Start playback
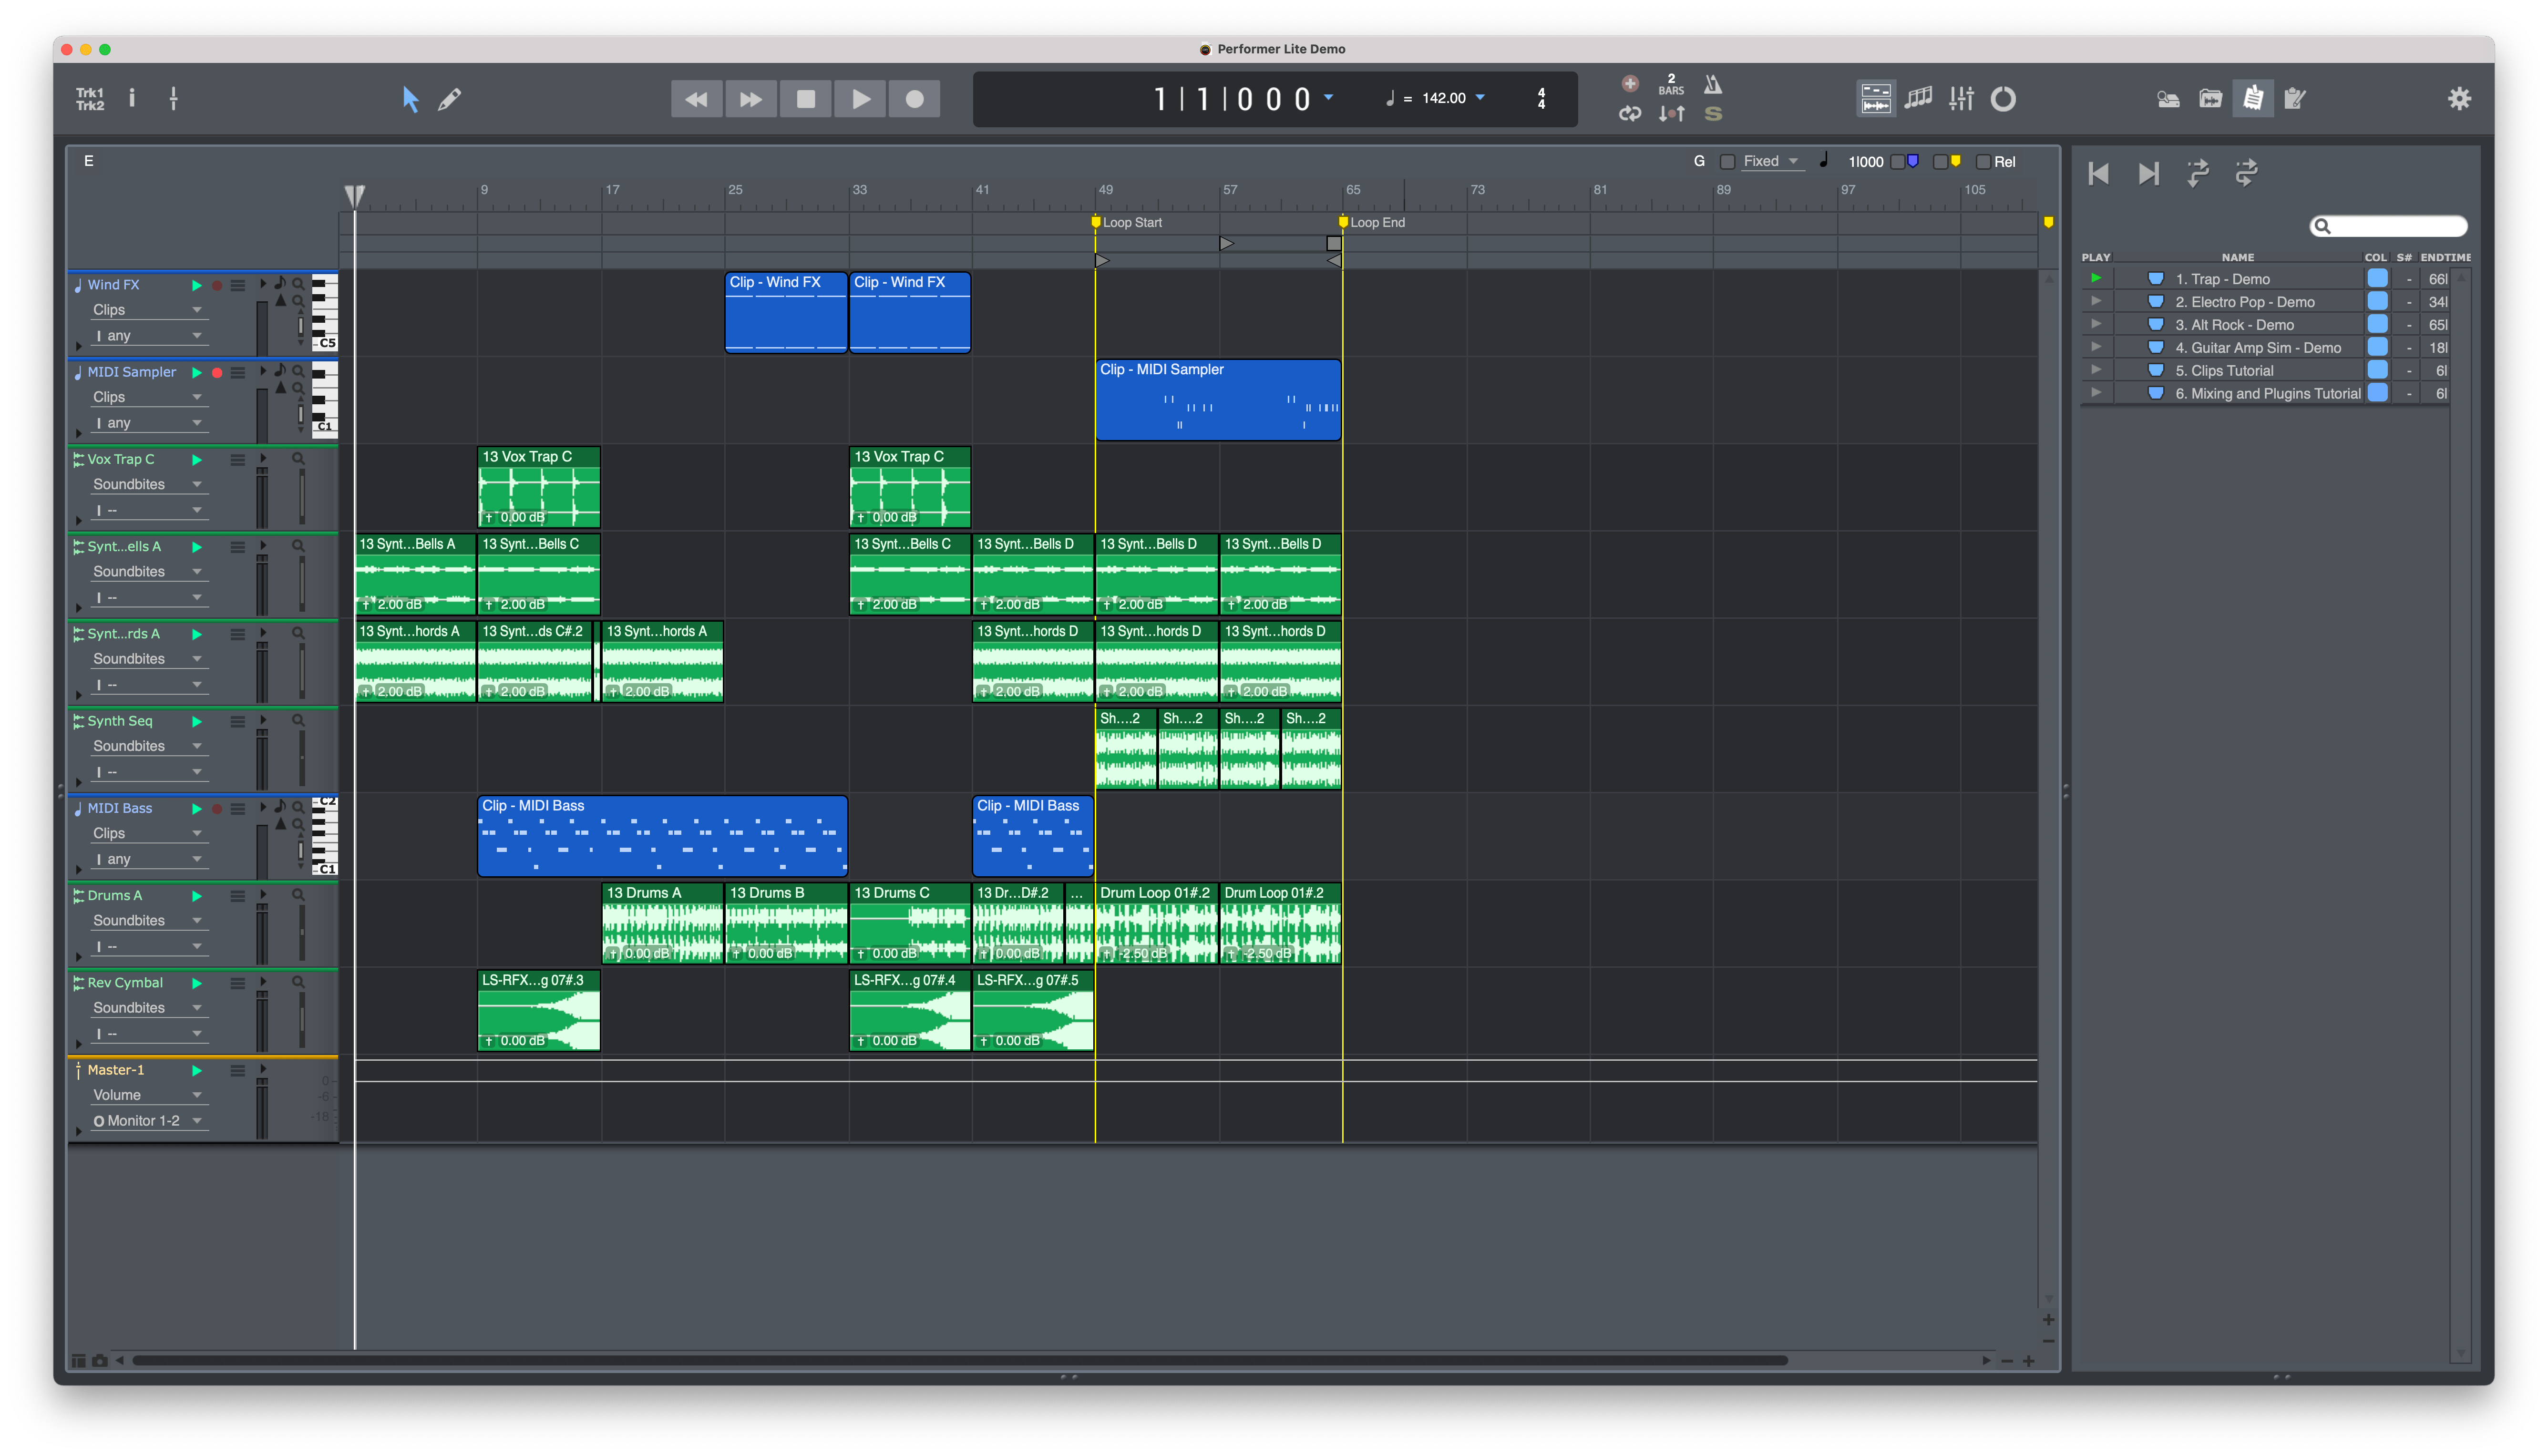2548x1456 pixels. [860, 99]
